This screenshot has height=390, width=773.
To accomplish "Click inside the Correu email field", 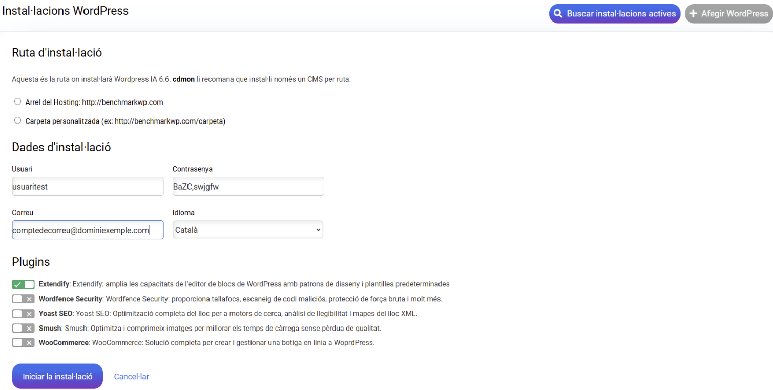I will [88, 230].
